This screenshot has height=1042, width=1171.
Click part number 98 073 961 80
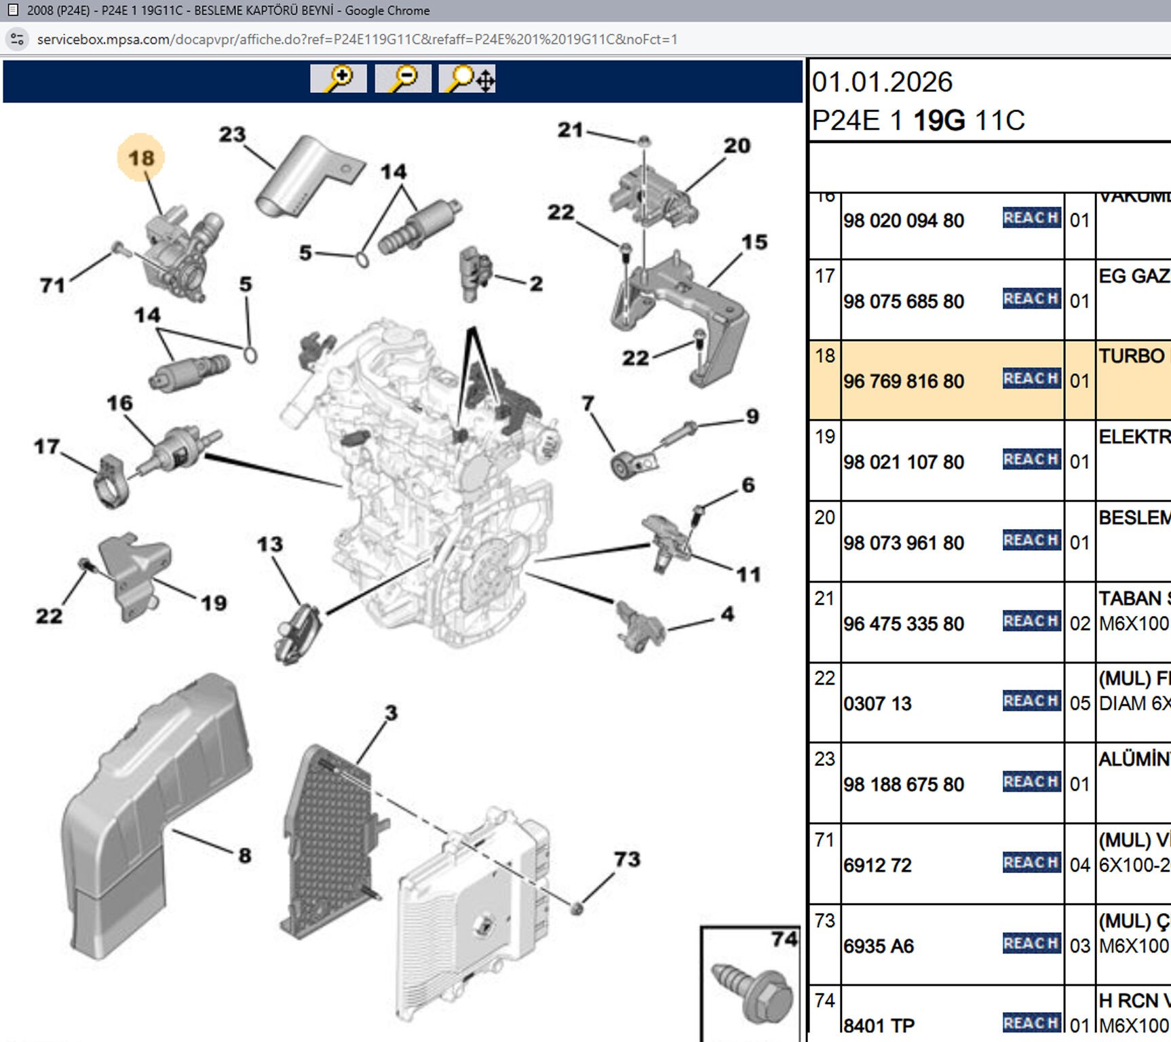coord(904,543)
